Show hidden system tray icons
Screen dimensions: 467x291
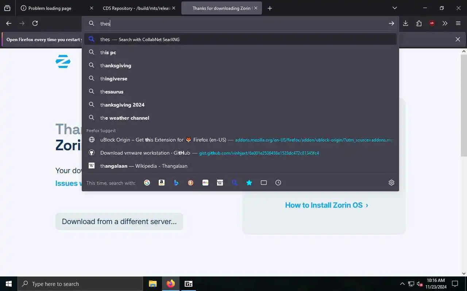[402, 284]
